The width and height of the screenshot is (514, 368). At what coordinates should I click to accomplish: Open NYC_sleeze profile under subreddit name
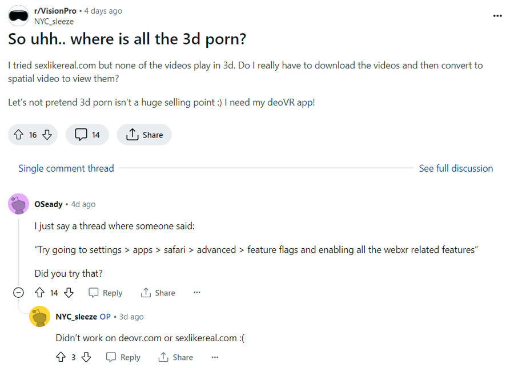pos(54,22)
